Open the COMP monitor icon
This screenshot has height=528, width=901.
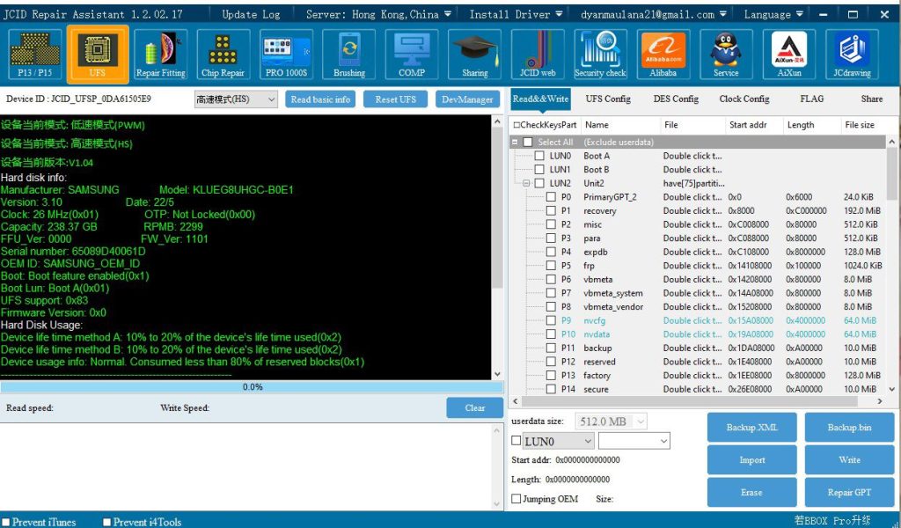(412, 54)
